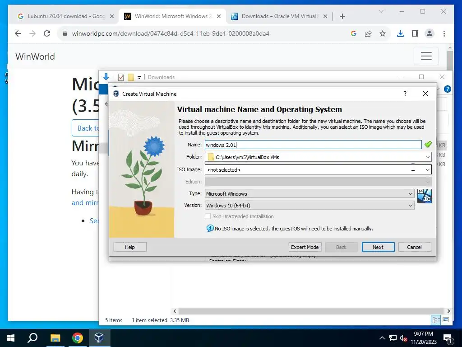
Task: Close the Lubuntu 20.04 download tab
Action: [x=112, y=17]
